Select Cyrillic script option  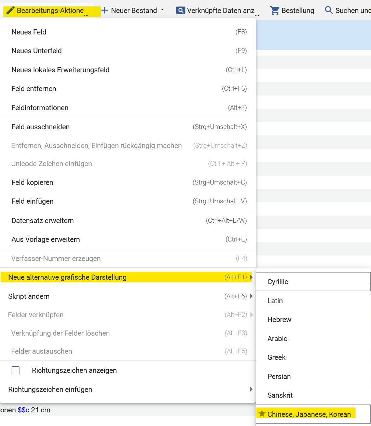pos(278,282)
